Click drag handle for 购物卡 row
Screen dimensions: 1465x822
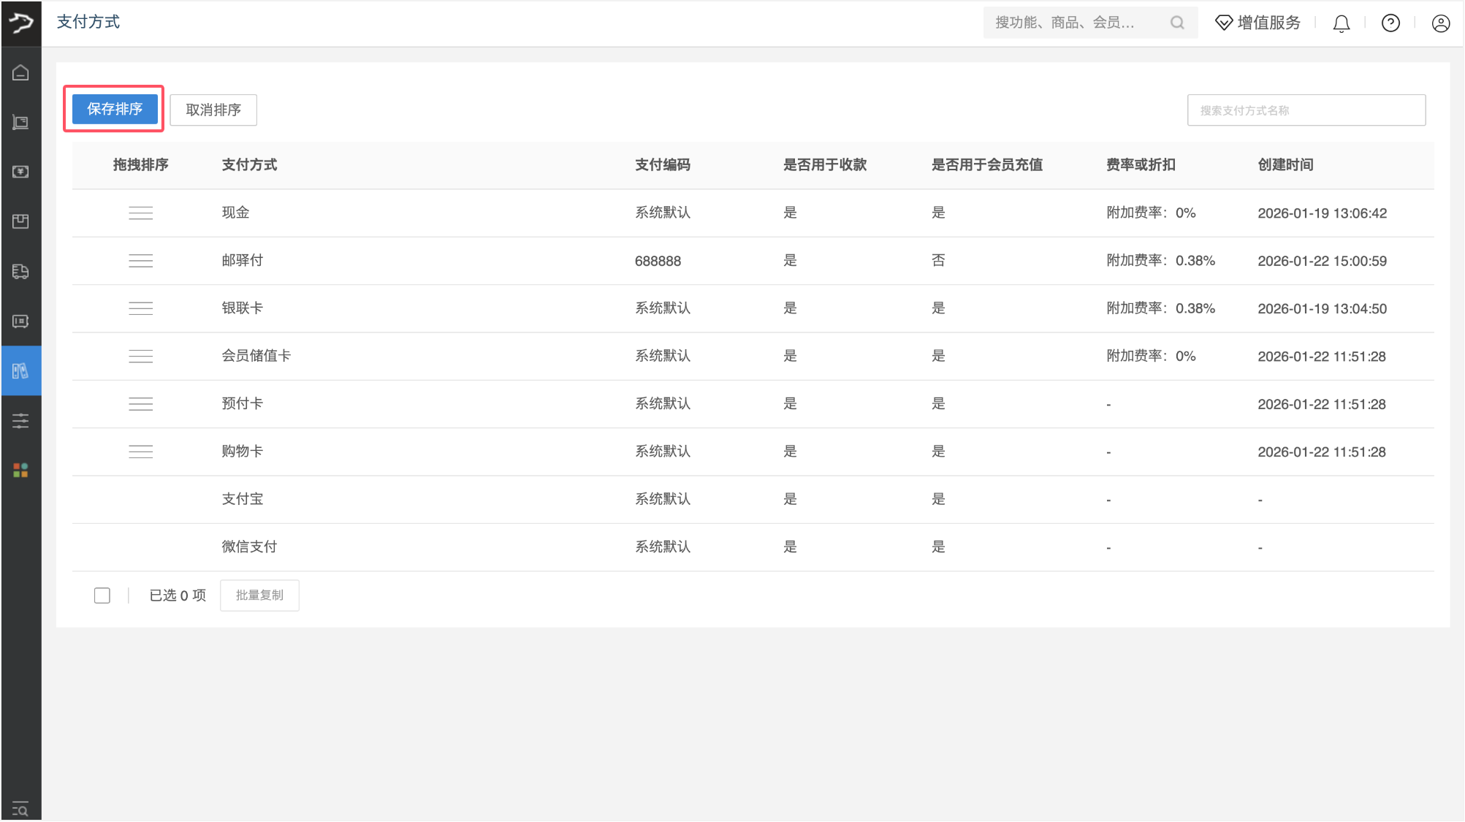(x=140, y=452)
